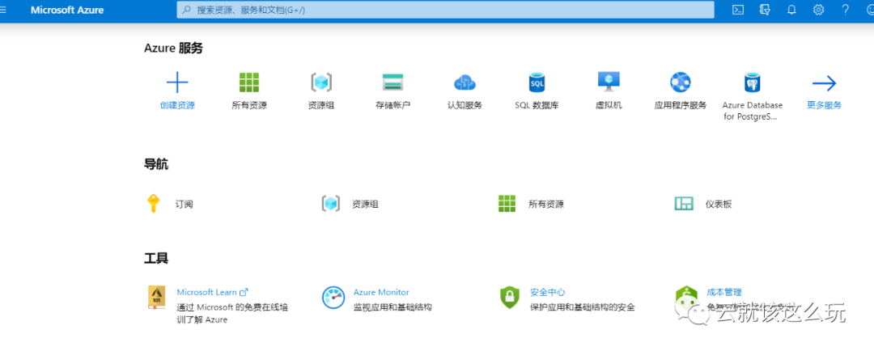874x351 pixels.
Task: Click the 更多服务 arrow icon
Action: [x=824, y=83]
